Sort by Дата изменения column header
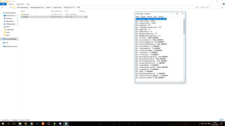This screenshot has height=126, width=225. click(x=56, y=11)
